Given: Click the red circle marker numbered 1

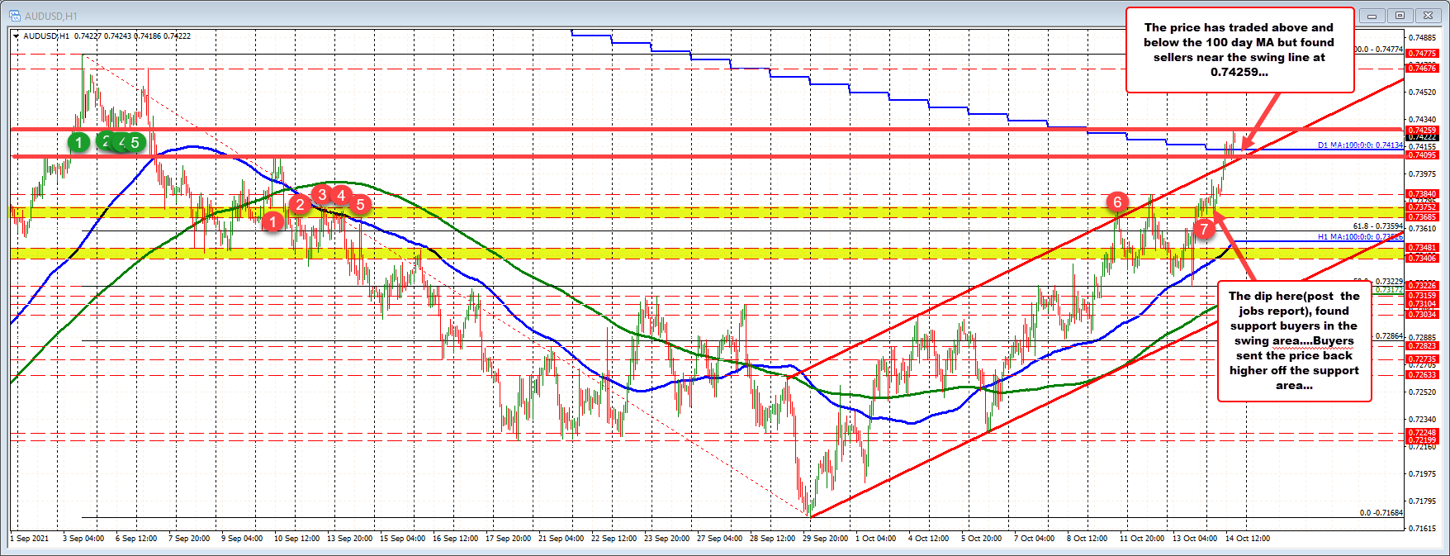Looking at the screenshot, I should point(272,221).
